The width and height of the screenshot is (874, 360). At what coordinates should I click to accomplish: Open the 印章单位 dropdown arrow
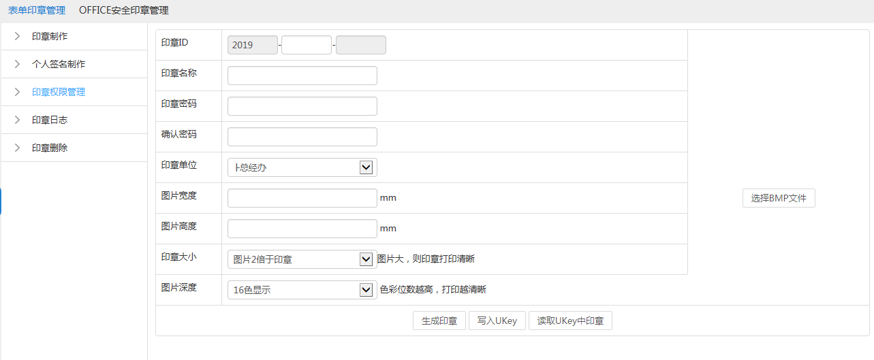click(366, 167)
